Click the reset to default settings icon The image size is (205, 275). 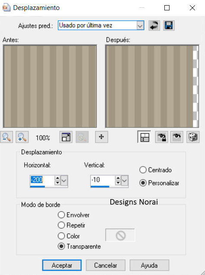coord(154,26)
